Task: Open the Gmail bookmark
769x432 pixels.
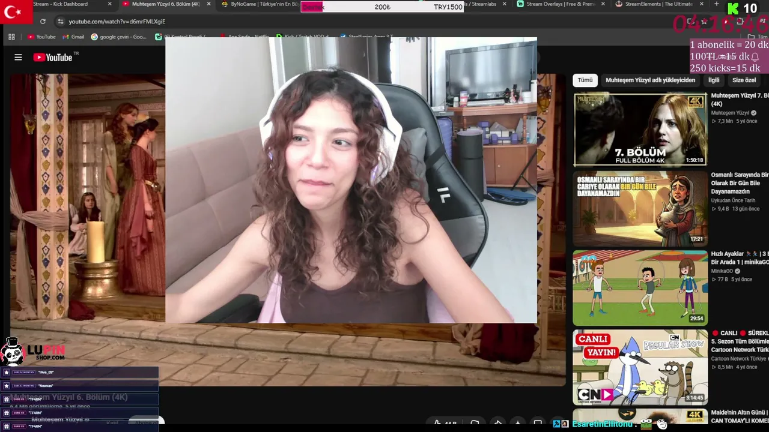Action: [x=73, y=37]
